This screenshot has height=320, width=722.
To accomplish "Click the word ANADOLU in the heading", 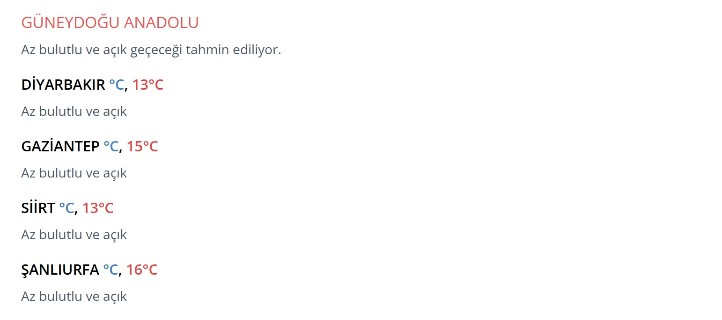I will (x=161, y=23).
